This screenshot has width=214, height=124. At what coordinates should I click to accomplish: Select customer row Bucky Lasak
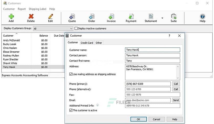[33, 44]
